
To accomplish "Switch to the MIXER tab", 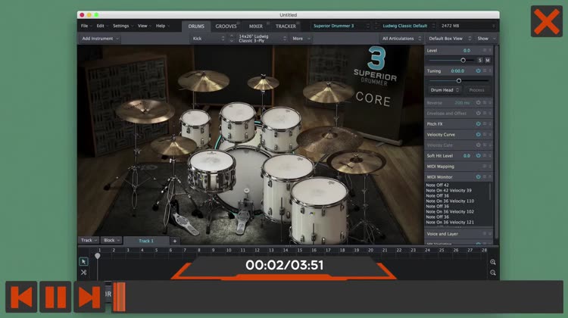I will [x=256, y=26].
